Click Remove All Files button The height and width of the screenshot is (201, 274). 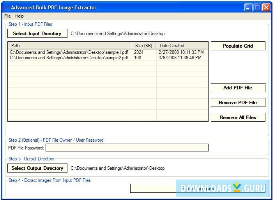pos(238,117)
